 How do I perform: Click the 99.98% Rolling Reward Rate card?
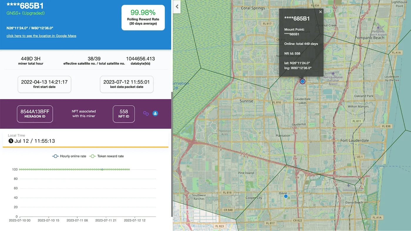tap(143, 18)
